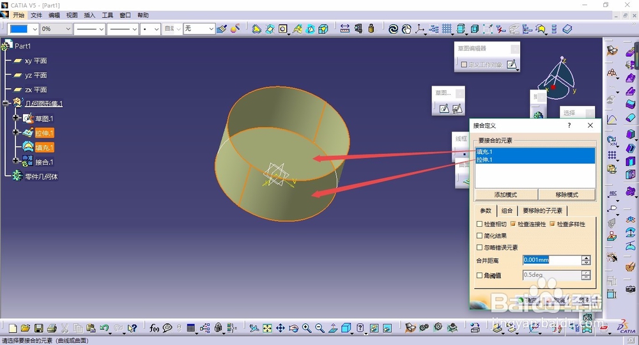
Task: Click the spiral Update All icon
Action: (x=393, y=29)
